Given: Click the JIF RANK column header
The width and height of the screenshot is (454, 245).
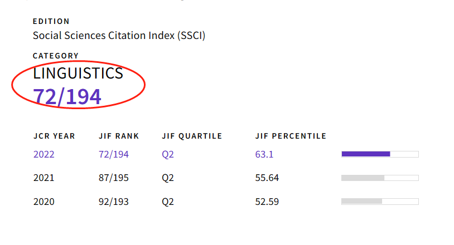Looking at the screenshot, I should click(x=119, y=136).
